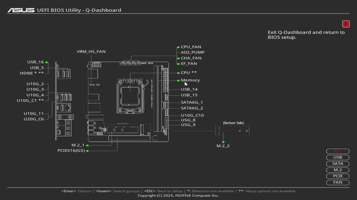Viewport: 357px width, 200px height.
Task: Open the M.2_1 slot label
Action: 78,145
